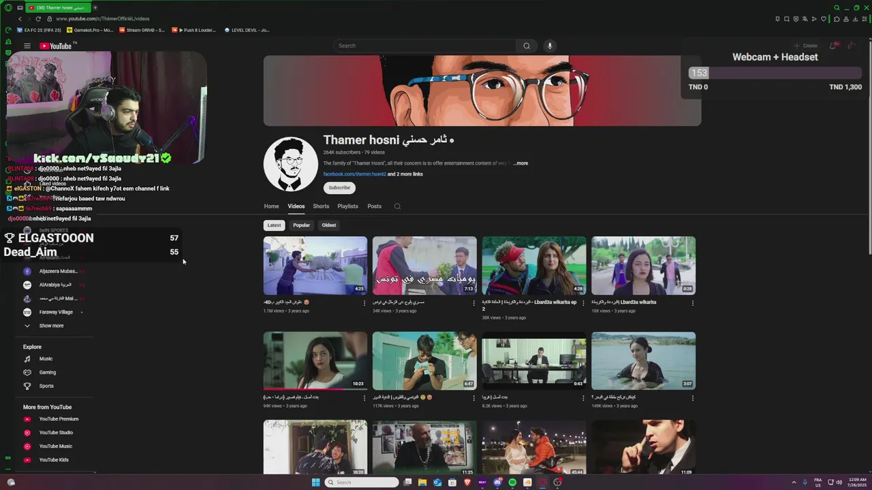Click the taskbar Search box
Image resolution: width=872 pixels, height=490 pixels.
[361, 483]
